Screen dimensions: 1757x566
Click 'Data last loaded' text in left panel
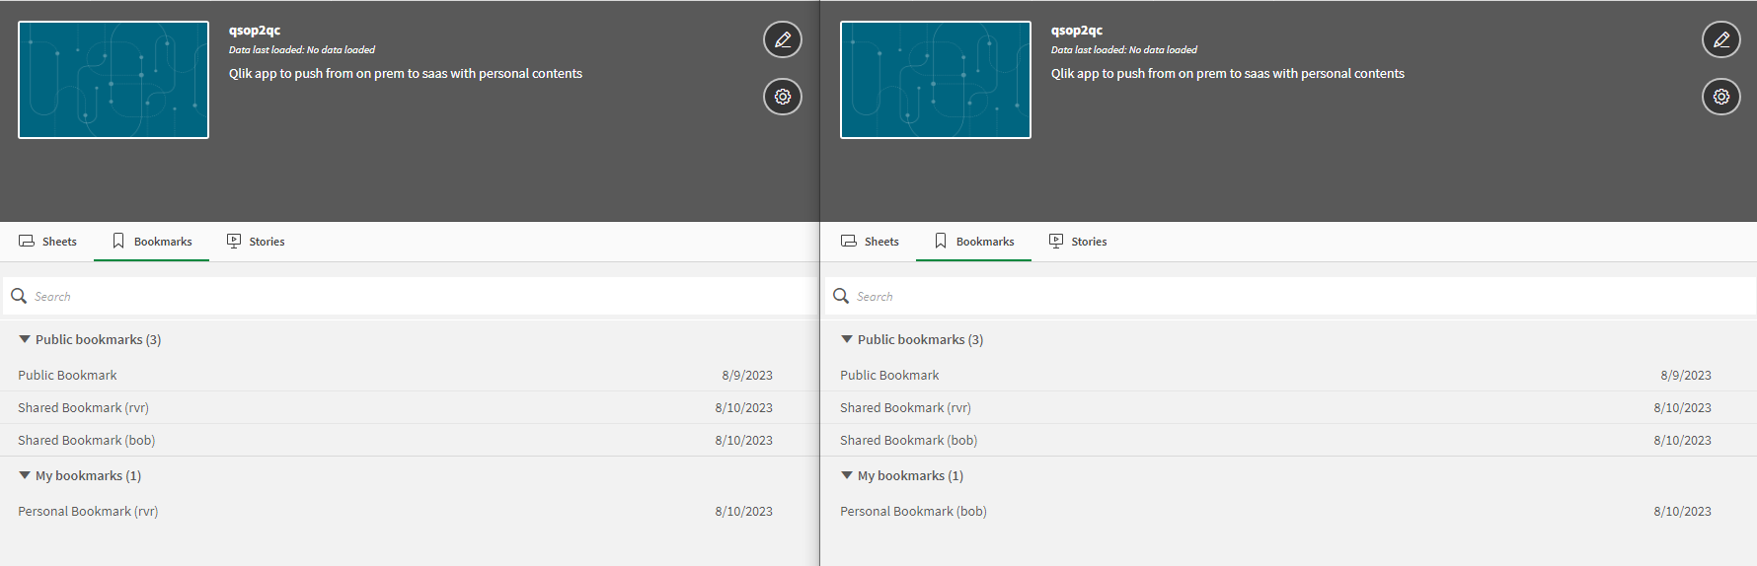point(302,49)
